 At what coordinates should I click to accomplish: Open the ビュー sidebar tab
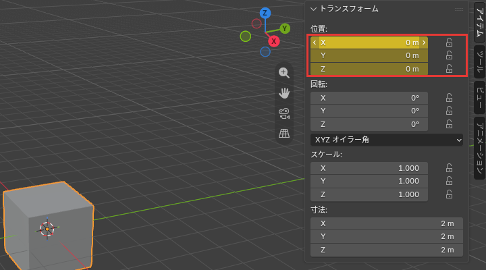tap(479, 98)
